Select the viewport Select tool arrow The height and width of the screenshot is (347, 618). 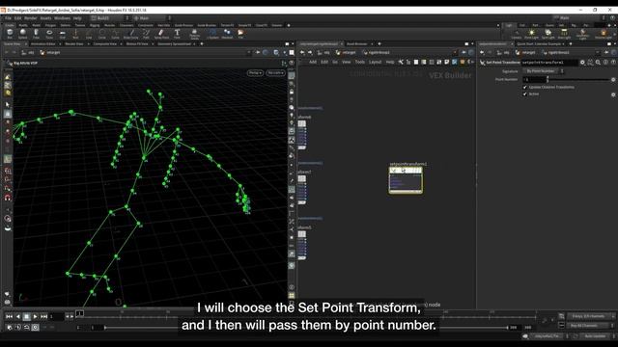point(8,105)
